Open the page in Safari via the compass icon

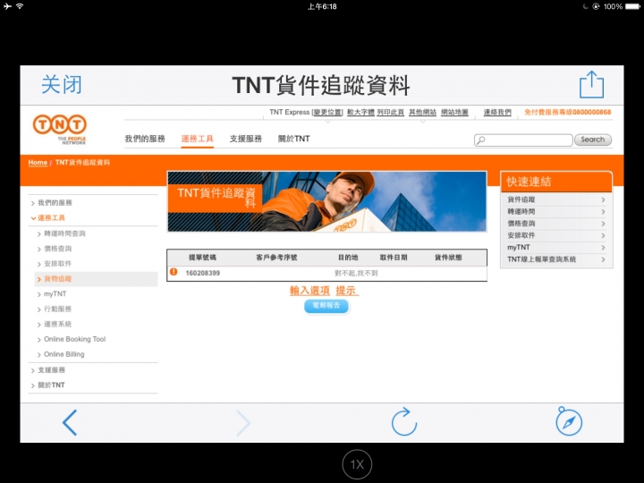tap(569, 421)
